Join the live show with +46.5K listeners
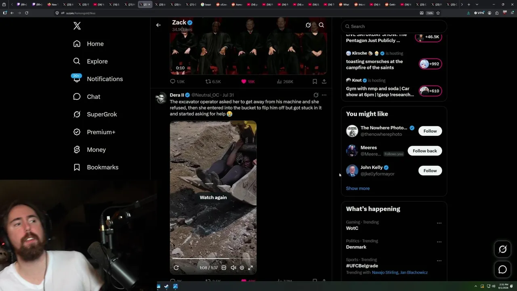 click(429, 37)
